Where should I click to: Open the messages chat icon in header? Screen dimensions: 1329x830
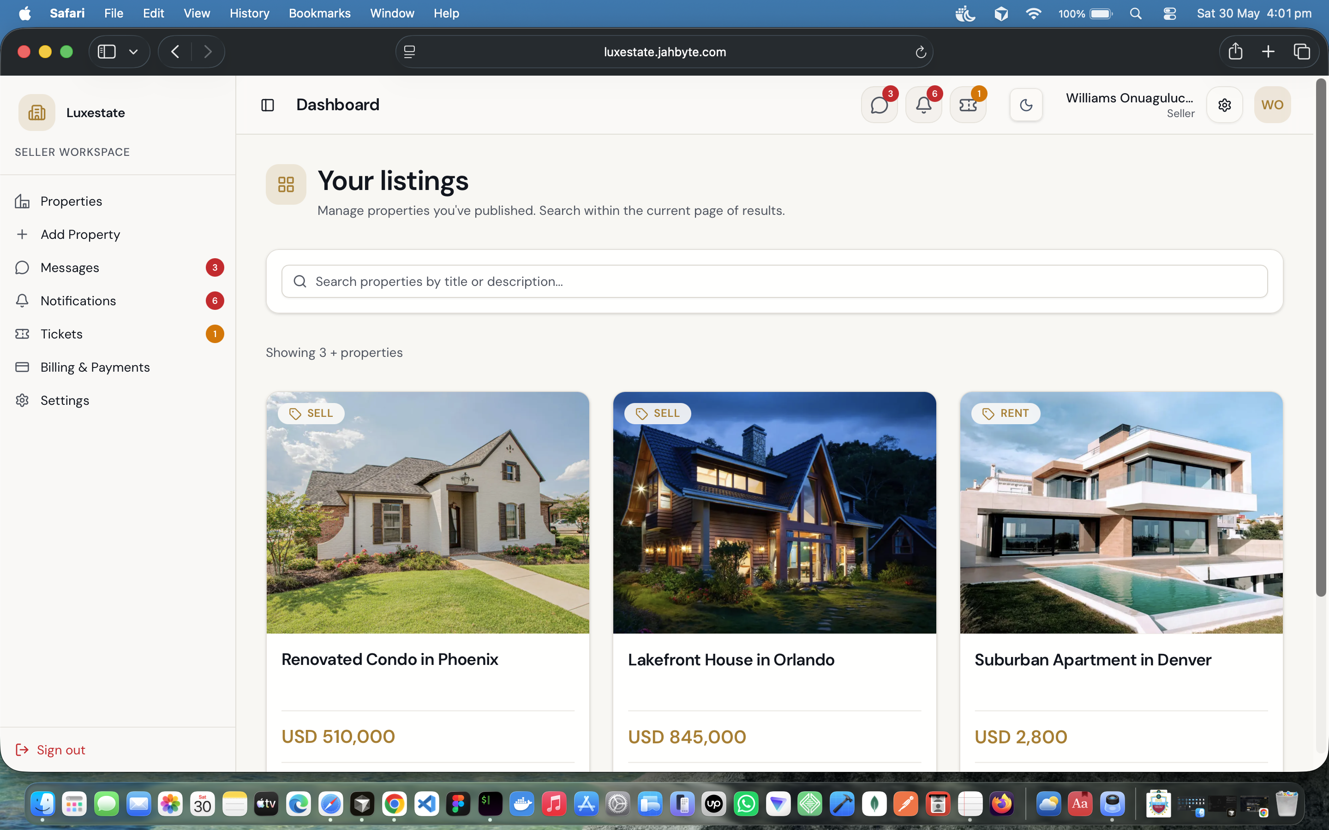879,105
